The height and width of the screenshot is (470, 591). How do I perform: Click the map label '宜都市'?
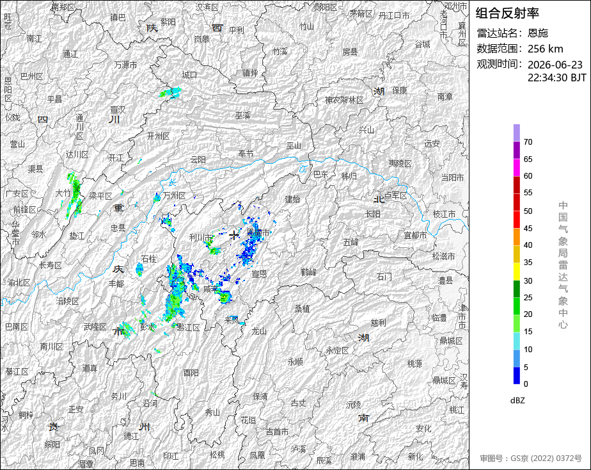click(415, 236)
